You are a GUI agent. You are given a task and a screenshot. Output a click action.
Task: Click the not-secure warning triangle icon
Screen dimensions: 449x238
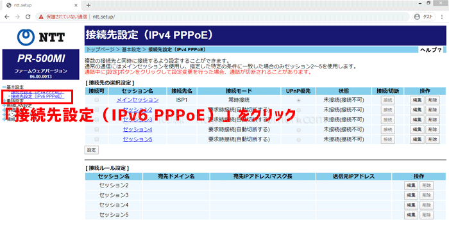(x=41, y=17)
